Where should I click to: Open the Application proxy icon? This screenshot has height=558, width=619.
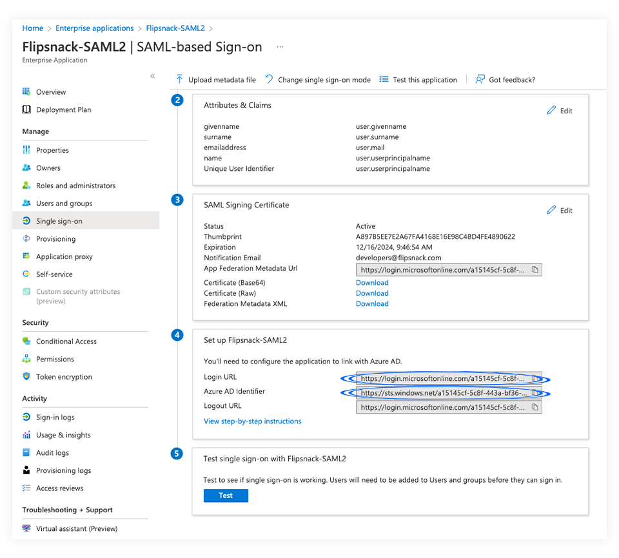[26, 256]
